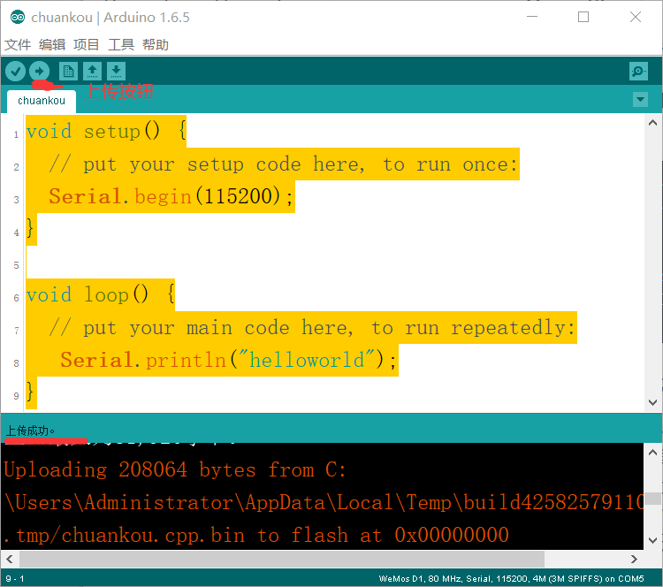Click the closing brace on line 9

coord(30,393)
